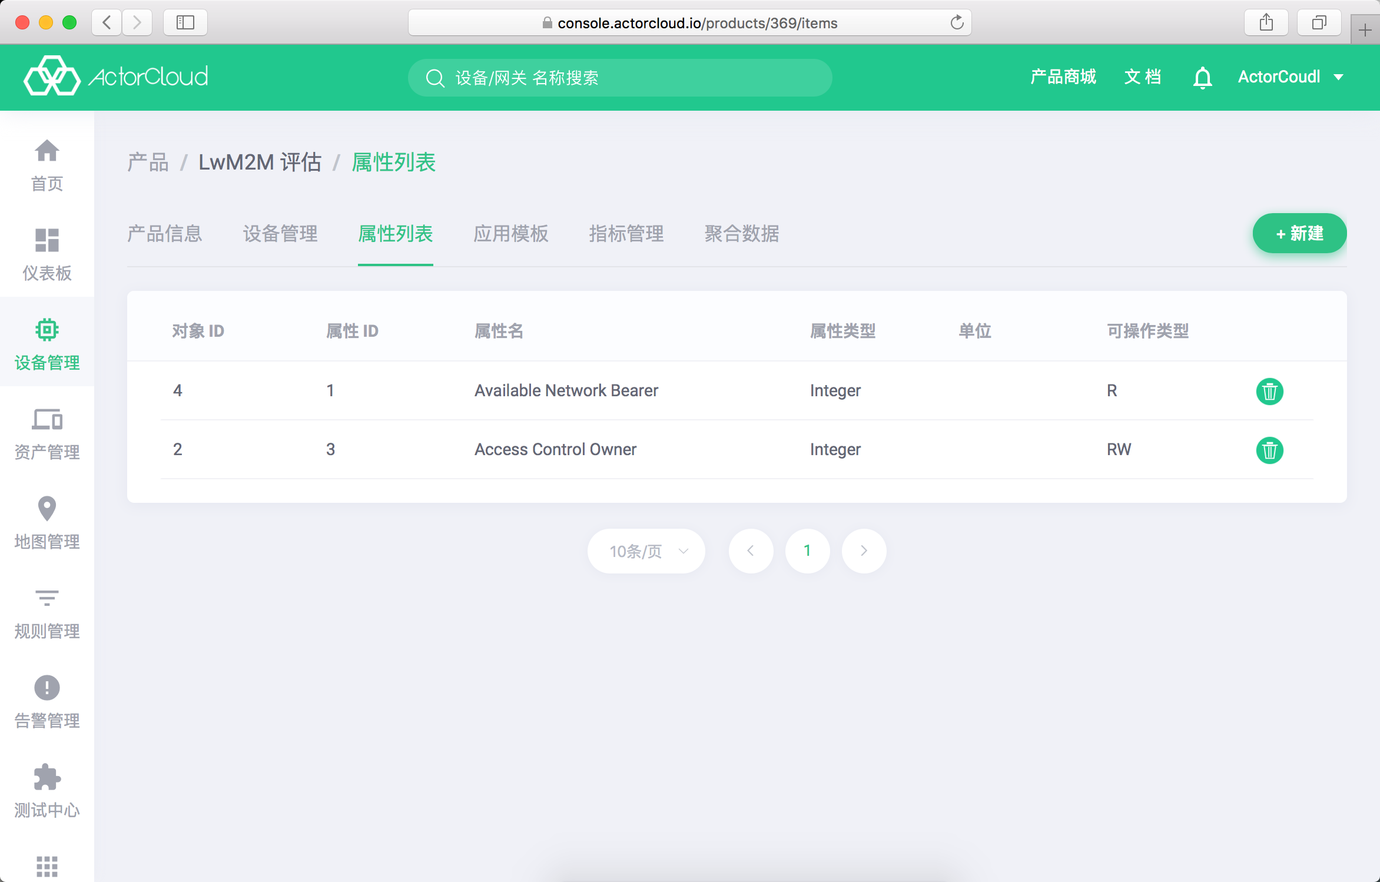Show Safari tab overview
The width and height of the screenshot is (1380, 882).
1319,22
